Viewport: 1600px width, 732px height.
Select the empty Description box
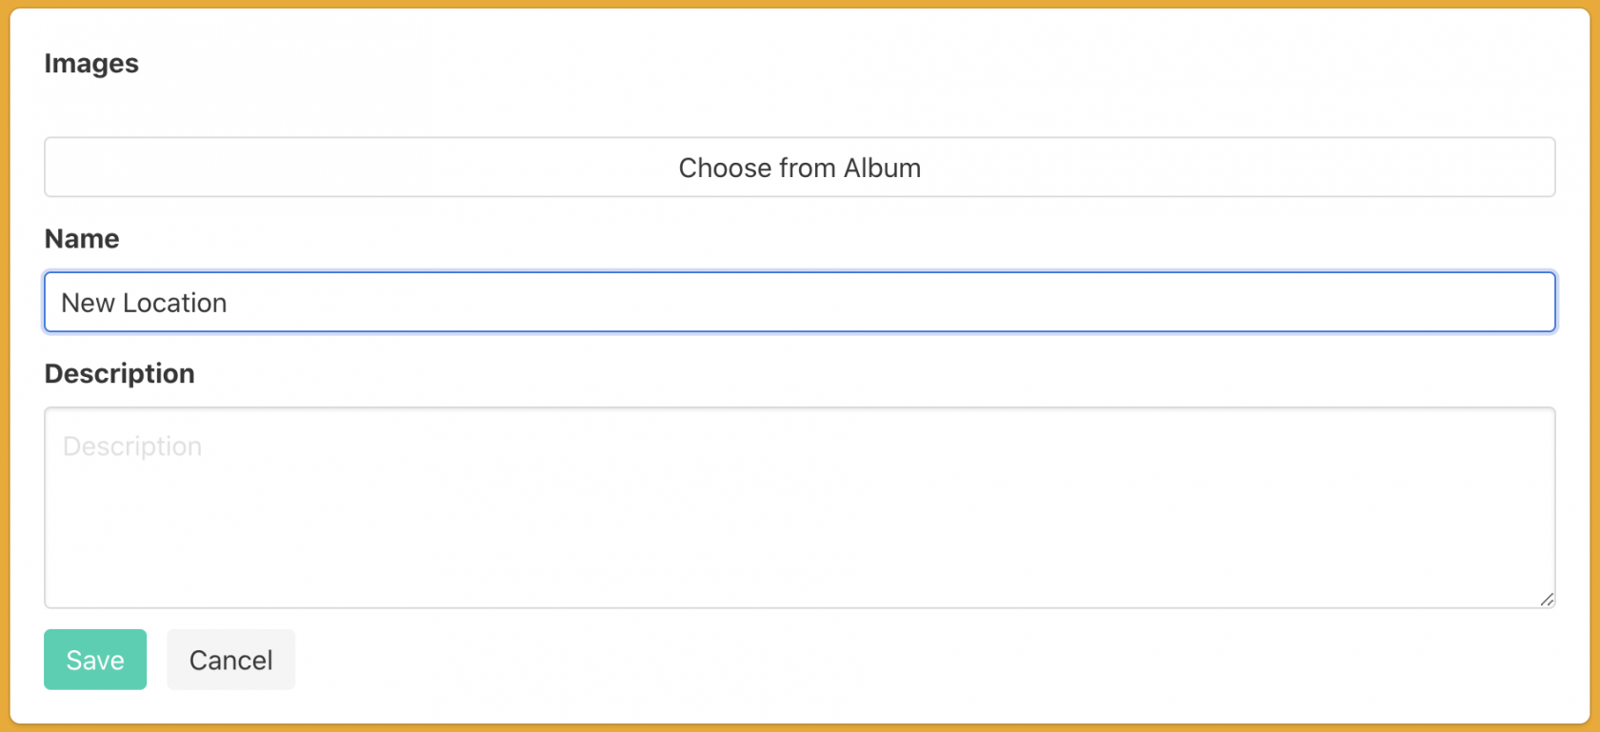click(x=799, y=524)
